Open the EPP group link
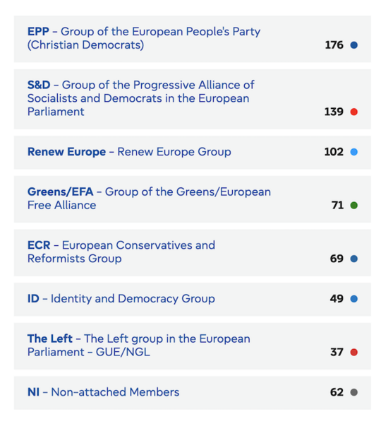 (x=144, y=38)
